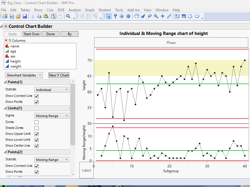This screenshot has height=187, width=250.
Task: Activate the Help question mark tool
Action: click(115, 16)
